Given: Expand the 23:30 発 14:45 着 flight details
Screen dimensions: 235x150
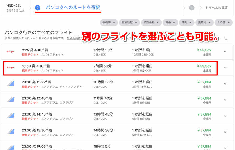Looking at the screenshot, I should (x=225, y=116).
